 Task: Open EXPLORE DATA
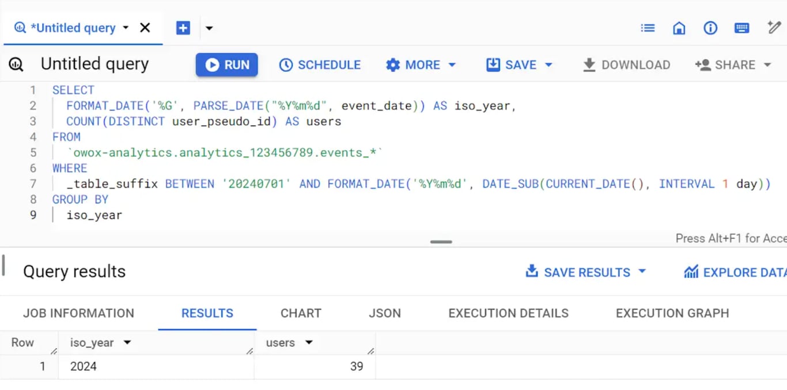tap(735, 272)
